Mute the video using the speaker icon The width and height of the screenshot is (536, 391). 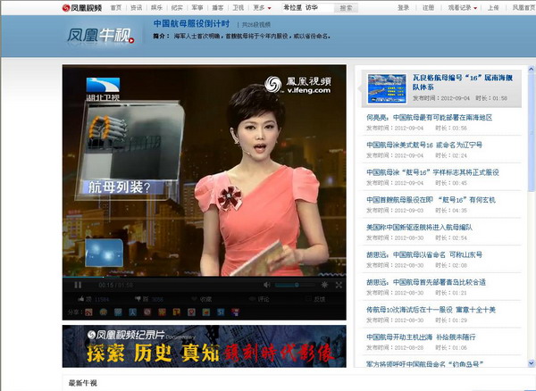point(265,285)
